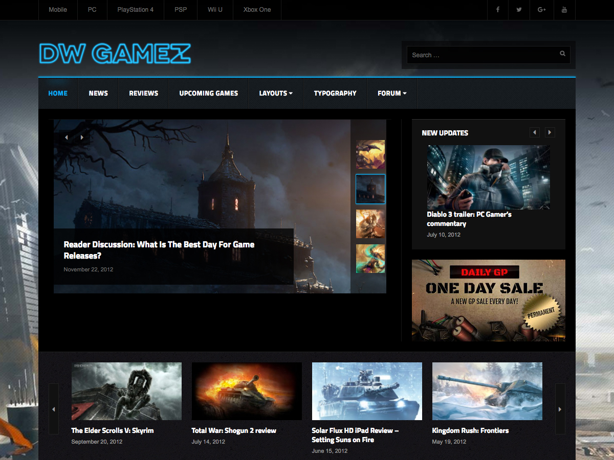Image resolution: width=614 pixels, height=460 pixels.
Task: Click the Skyrim carousel image
Action: pos(126,391)
